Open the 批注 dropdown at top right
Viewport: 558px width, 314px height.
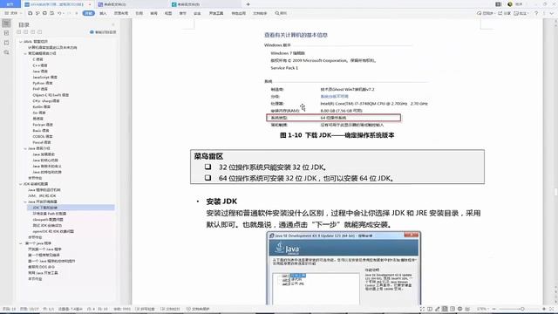pos(521,13)
